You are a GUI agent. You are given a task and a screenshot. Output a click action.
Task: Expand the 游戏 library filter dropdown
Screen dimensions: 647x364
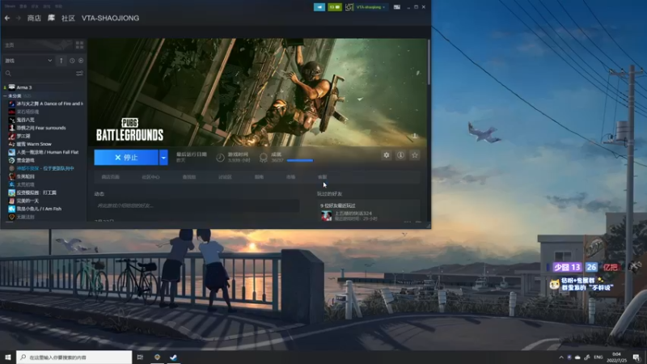(28, 61)
